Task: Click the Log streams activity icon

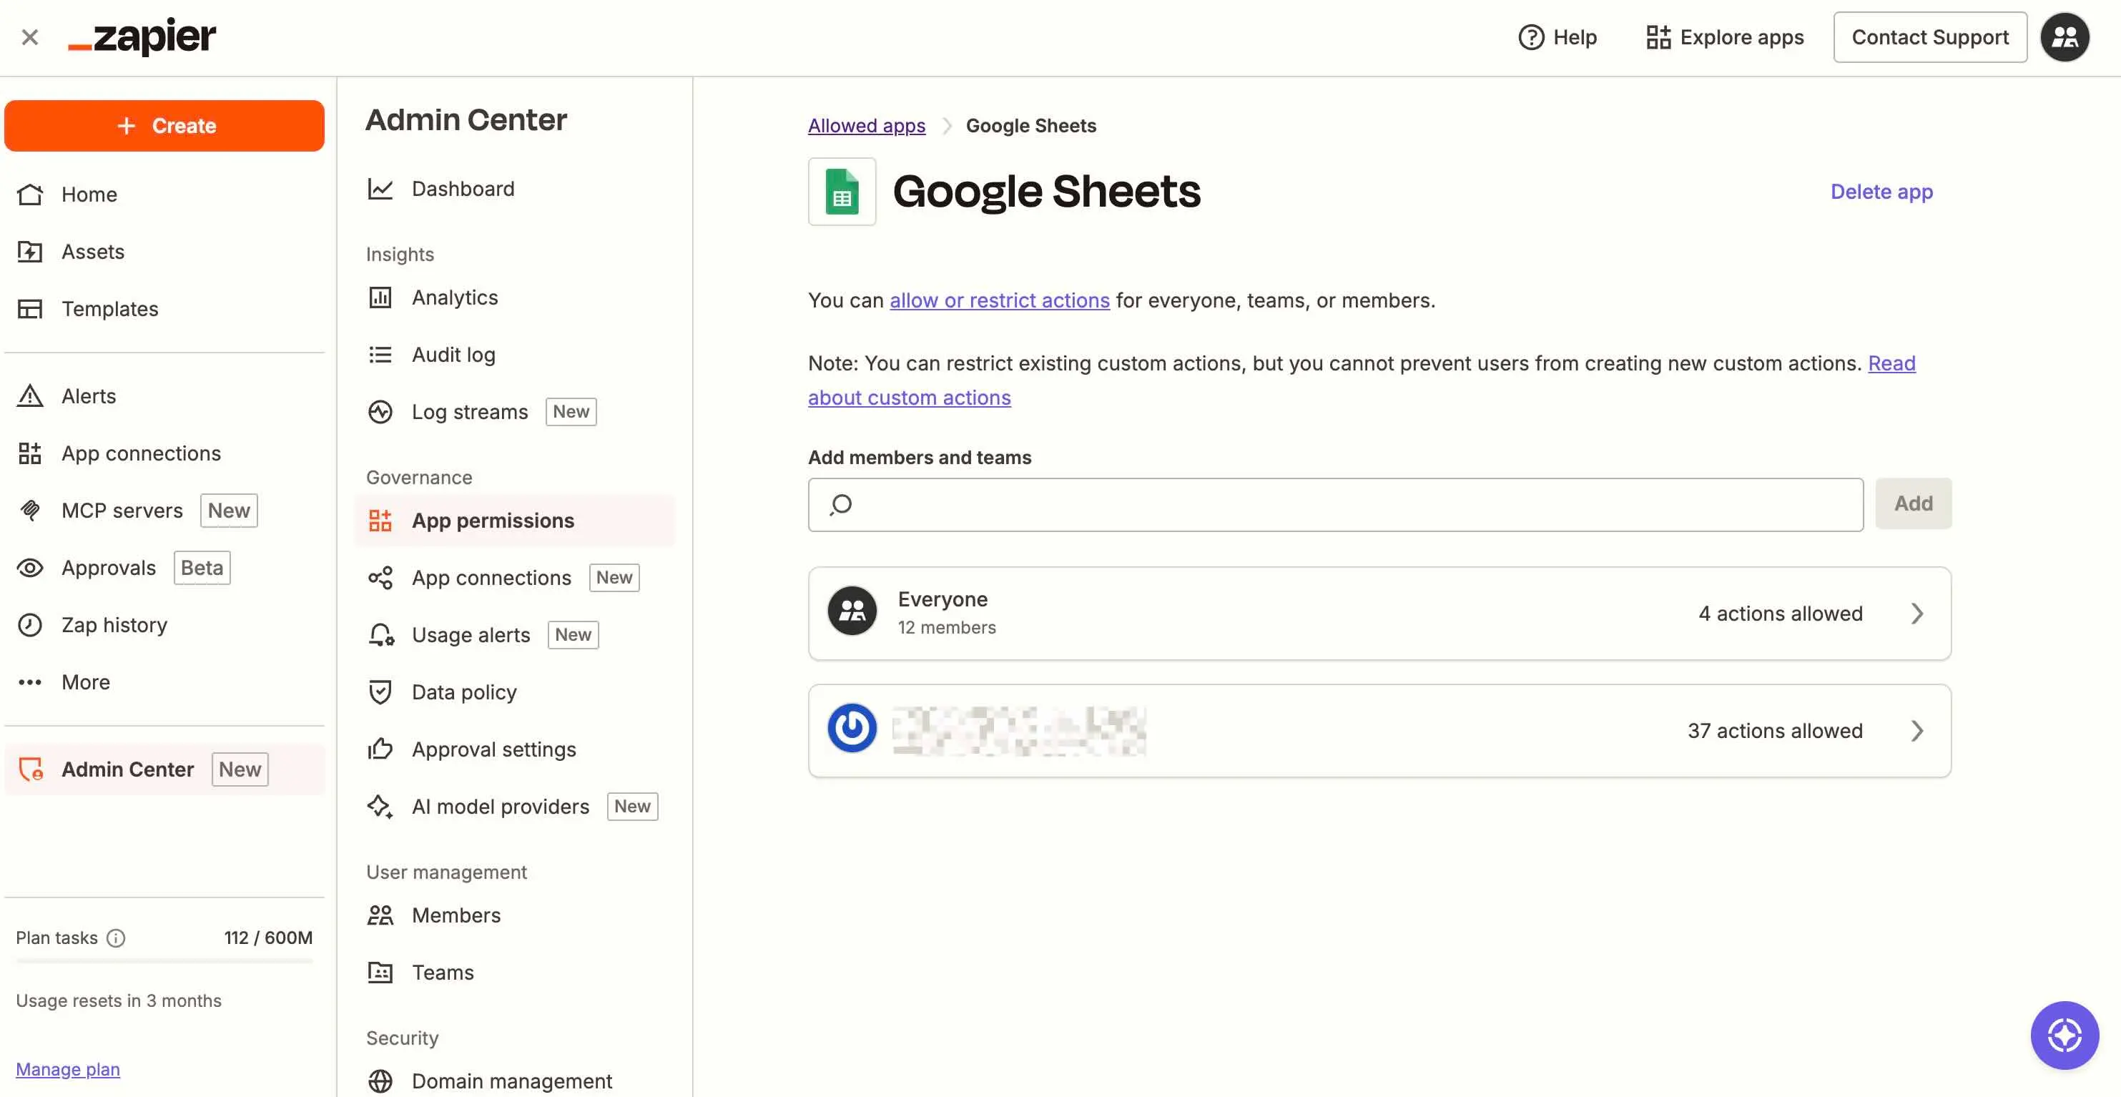Action: (x=380, y=412)
